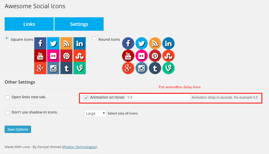
Task: Switch to the Round Icons option
Action: pos(94,38)
